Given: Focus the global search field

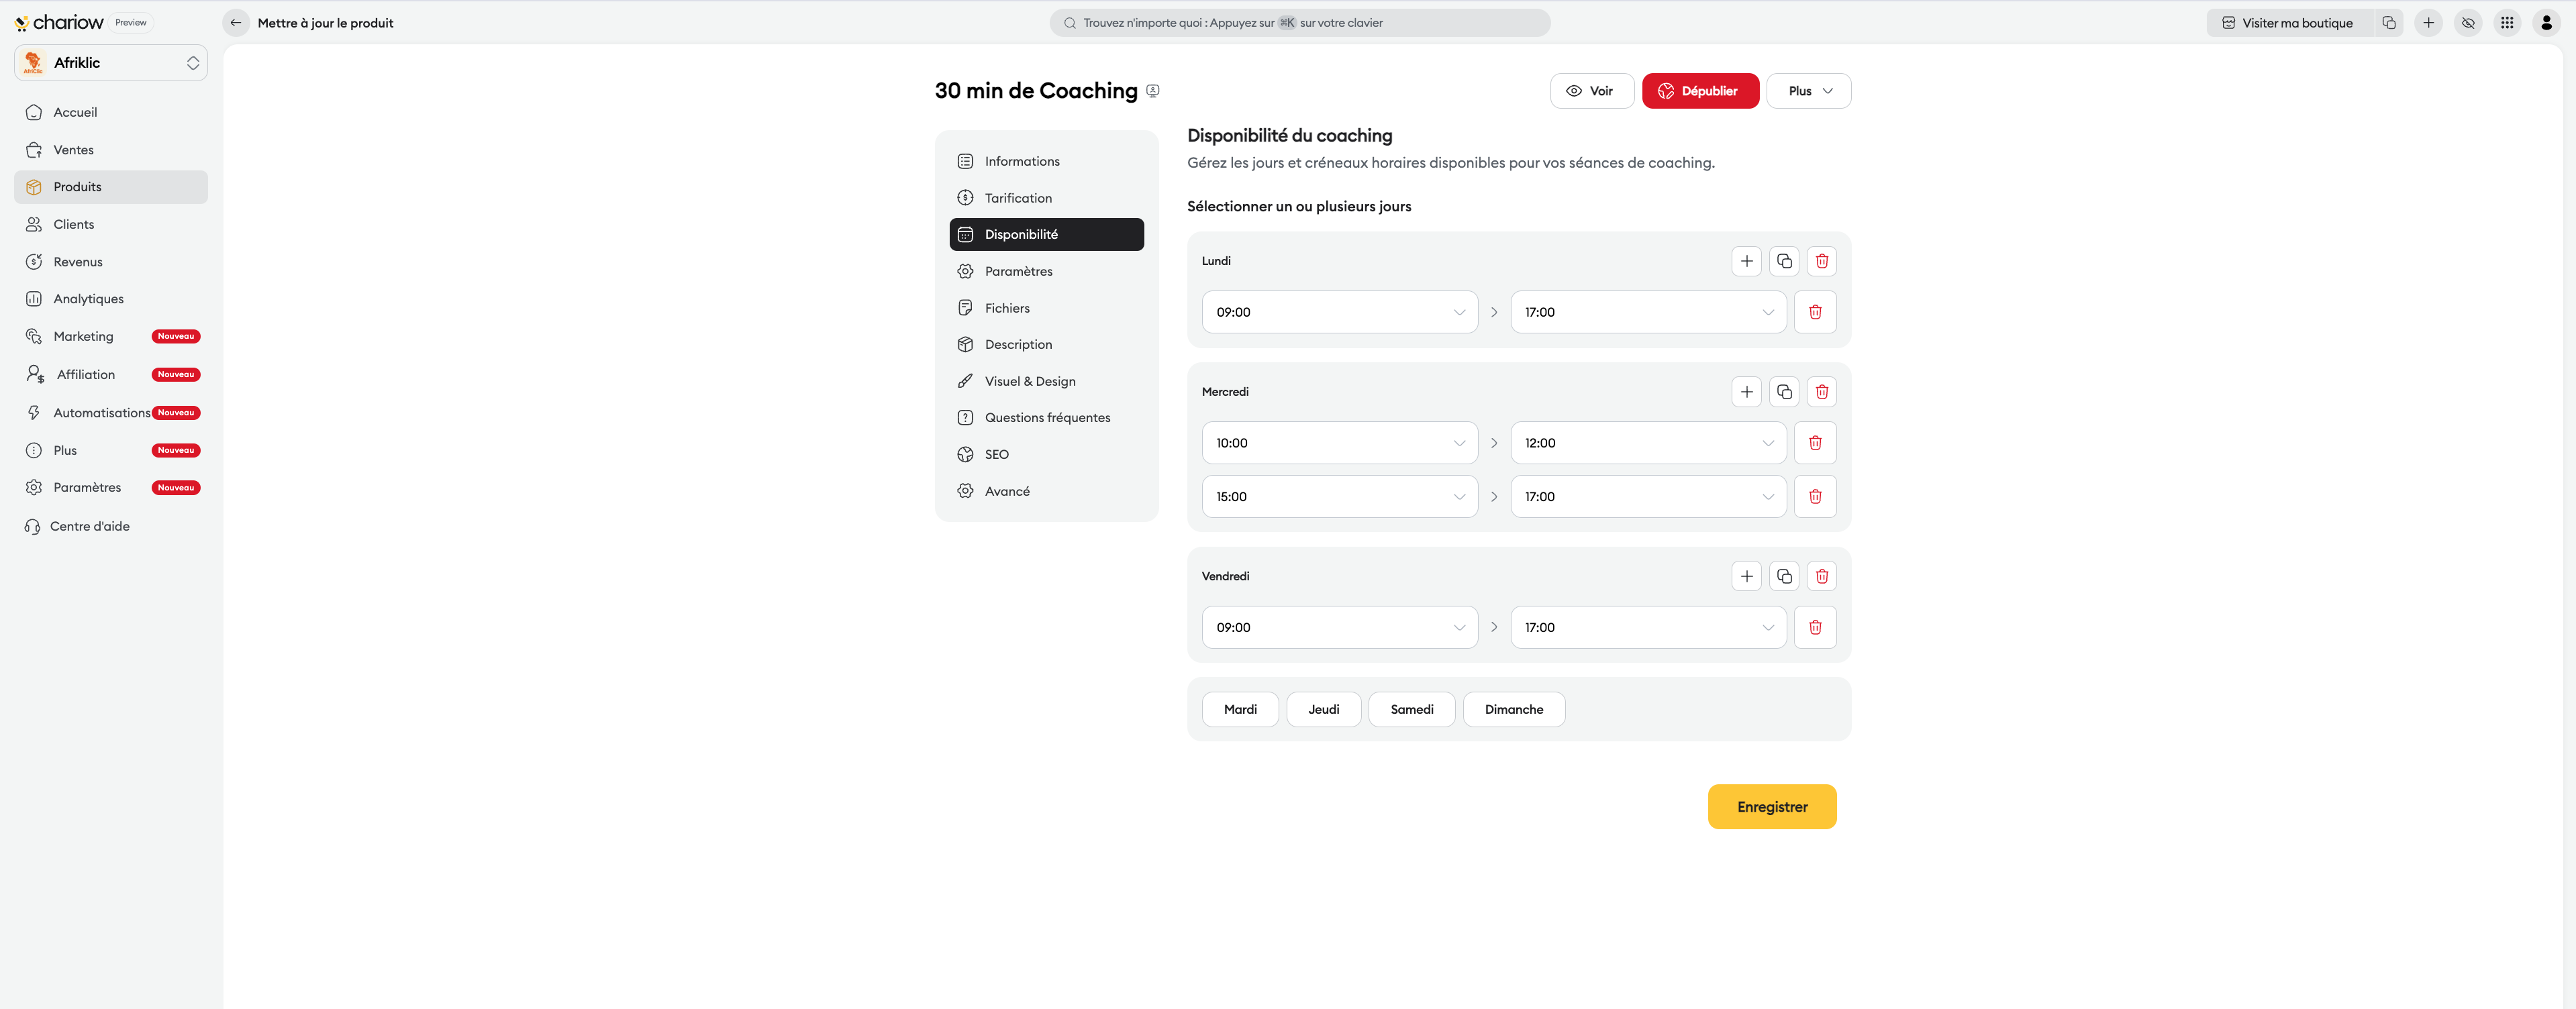Looking at the screenshot, I should (1299, 23).
